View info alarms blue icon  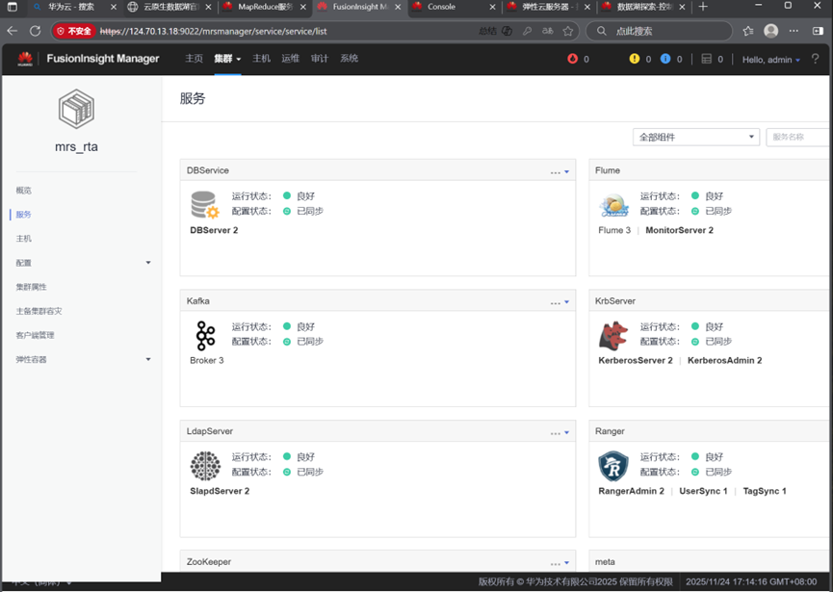click(x=665, y=59)
